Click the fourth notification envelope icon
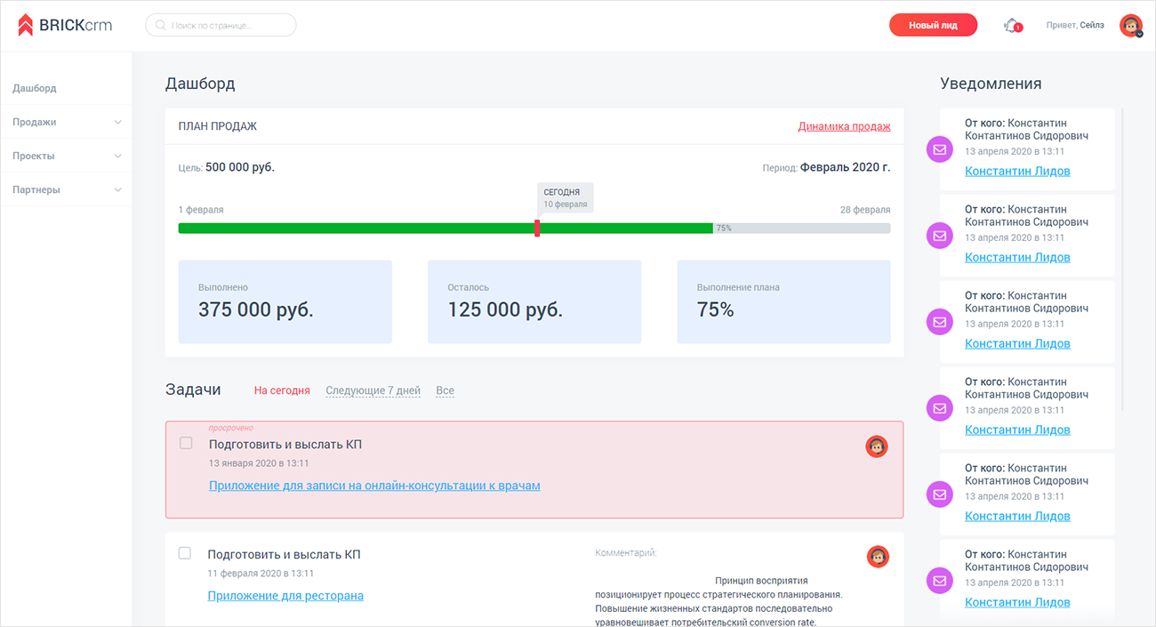Screen dimensions: 1156x627 pos(940,408)
